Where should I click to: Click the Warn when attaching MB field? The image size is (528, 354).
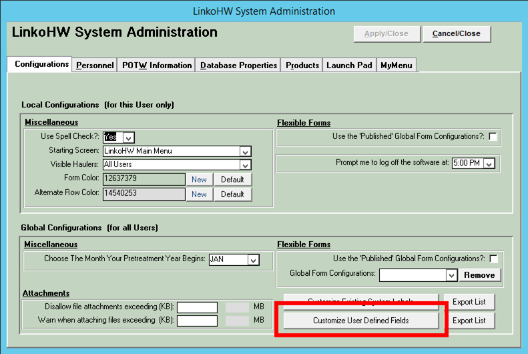pos(237,321)
